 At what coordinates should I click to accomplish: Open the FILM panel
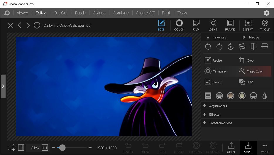click(196, 25)
